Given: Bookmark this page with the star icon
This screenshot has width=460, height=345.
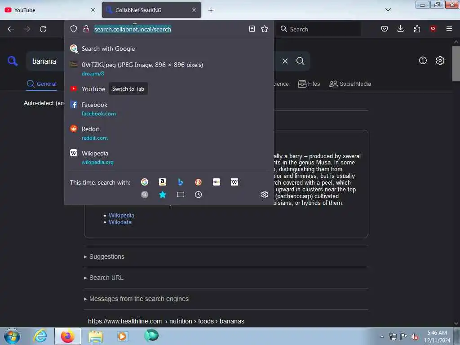Looking at the screenshot, I should (x=265, y=29).
